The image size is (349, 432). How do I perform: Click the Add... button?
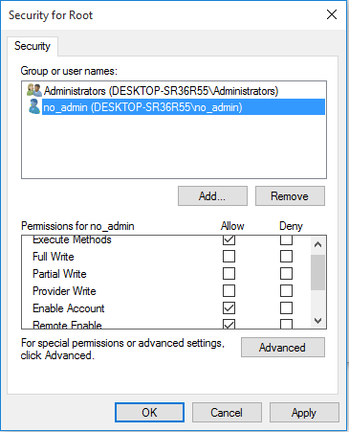[x=212, y=195]
